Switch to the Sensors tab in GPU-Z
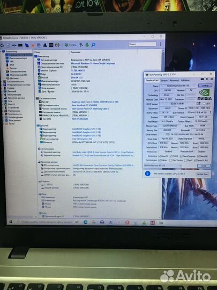Image resolution: width=217 pixels, height=290 pixels. point(164,81)
